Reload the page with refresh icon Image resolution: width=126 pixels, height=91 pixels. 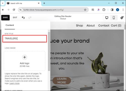tap(14, 10)
